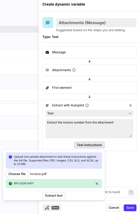Viewport: 140px width, 214px height.
Task: Show info tooltip next to Attachments
Action: pos(74,70)
